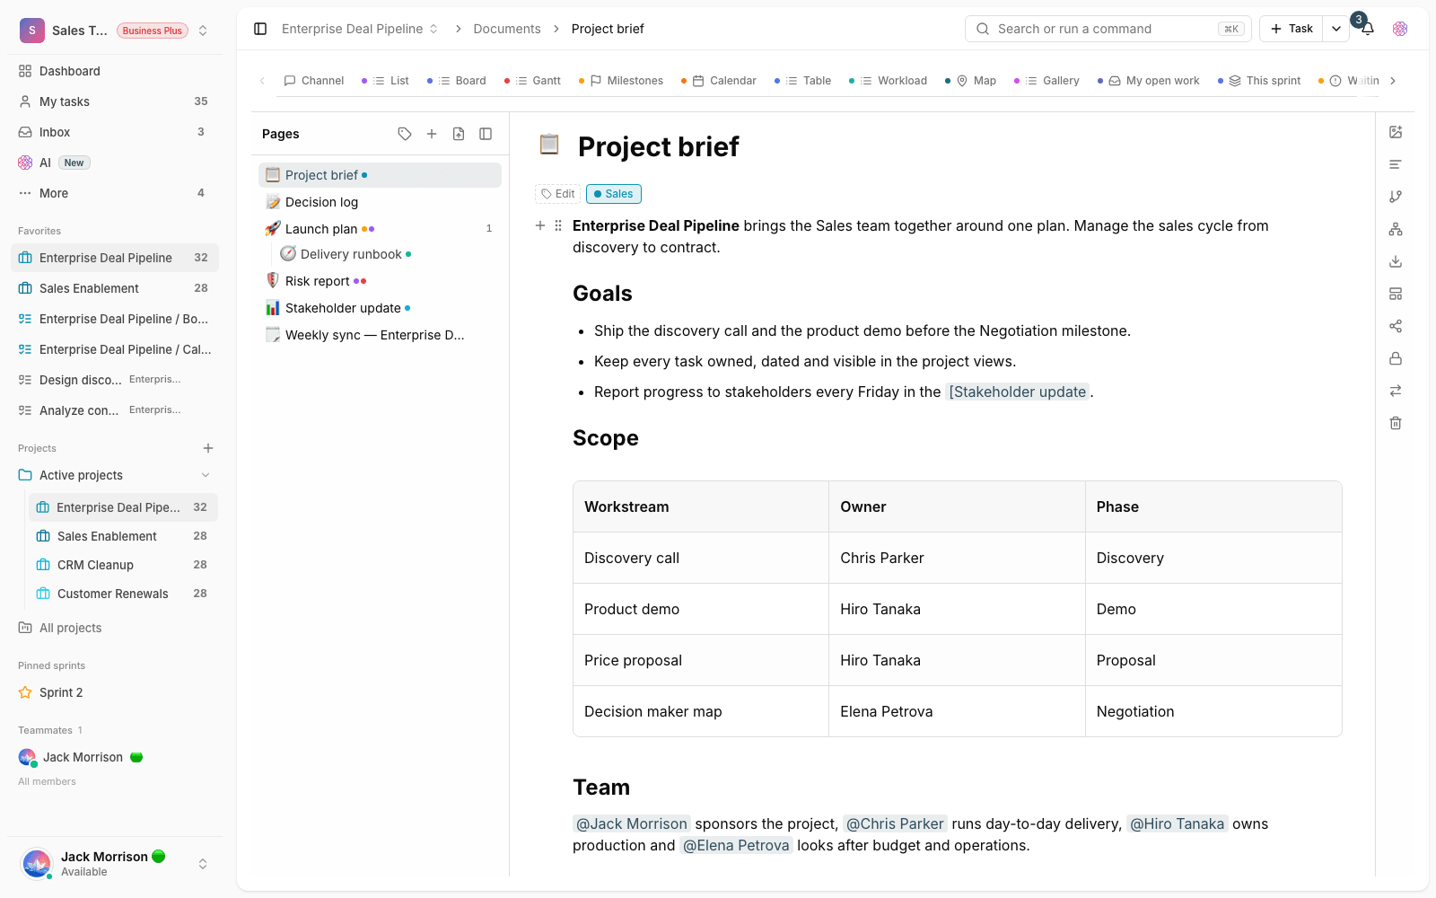Add a project with Projects plus icon
This screenshot has height=898, width=1436.
click(208, 448)
